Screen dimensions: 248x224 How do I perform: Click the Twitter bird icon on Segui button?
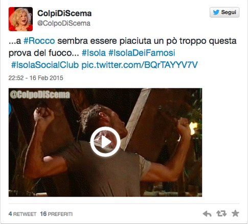coord(216,12)
